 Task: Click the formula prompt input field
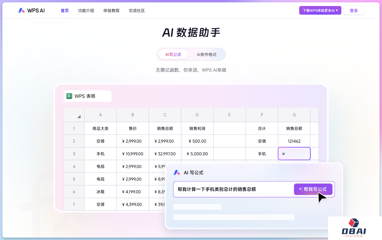pos(233,189)
